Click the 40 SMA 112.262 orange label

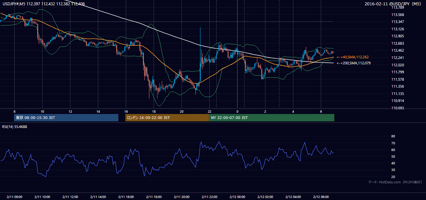(x=353, y=57)
